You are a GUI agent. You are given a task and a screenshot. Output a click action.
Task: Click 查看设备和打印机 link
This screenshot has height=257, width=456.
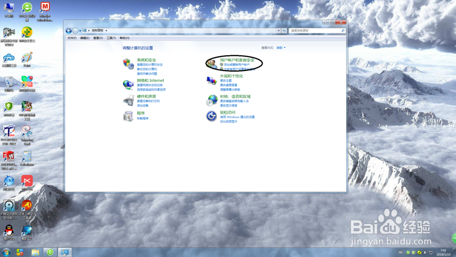pos(148,101)
